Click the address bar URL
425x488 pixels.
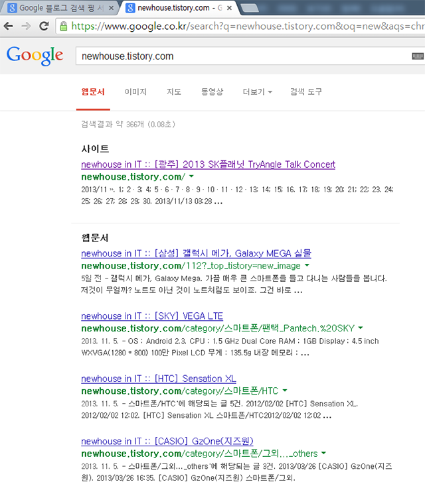(248, 26)
